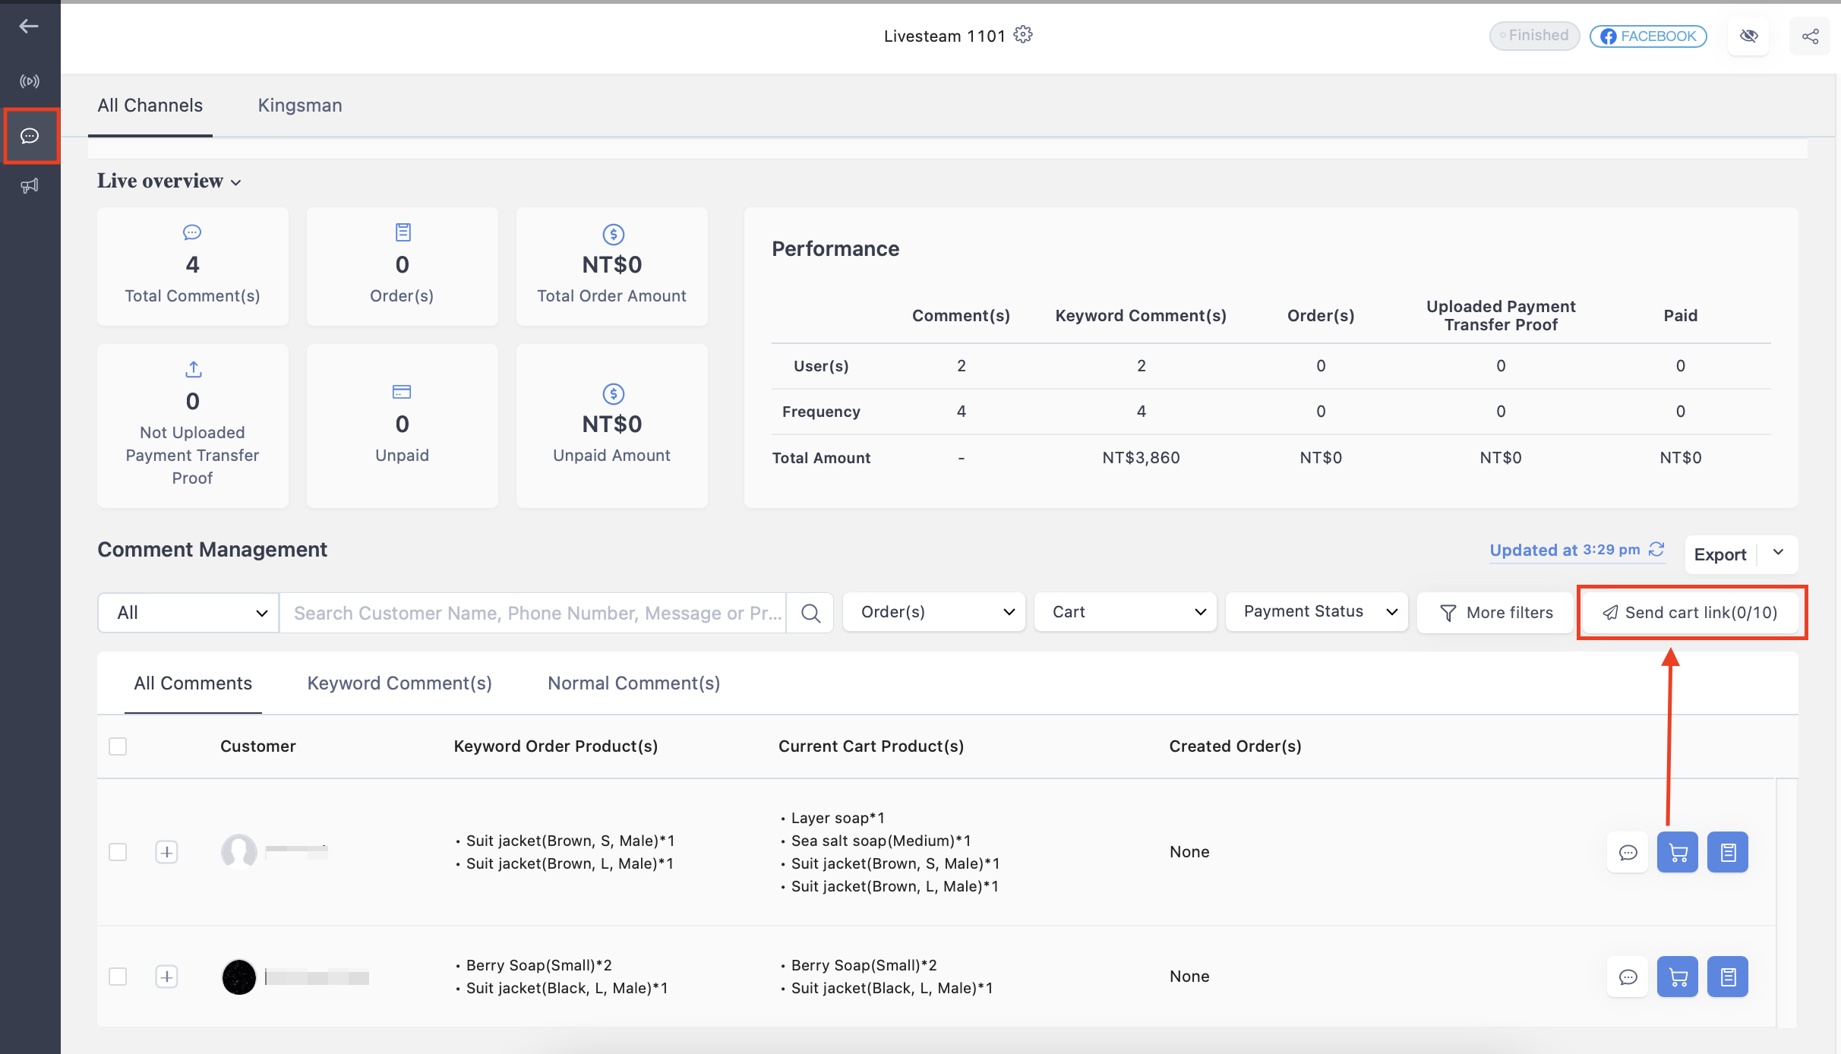Click the More filters button
The width and height of the screenshot is (1841, 1054).
(1495, 612)
